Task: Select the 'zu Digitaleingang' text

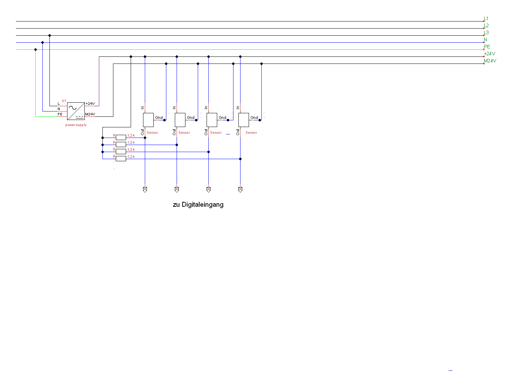Action: point(198,205)
